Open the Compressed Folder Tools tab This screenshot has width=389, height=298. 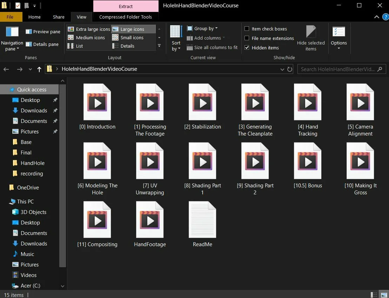(x=126, y=17)
